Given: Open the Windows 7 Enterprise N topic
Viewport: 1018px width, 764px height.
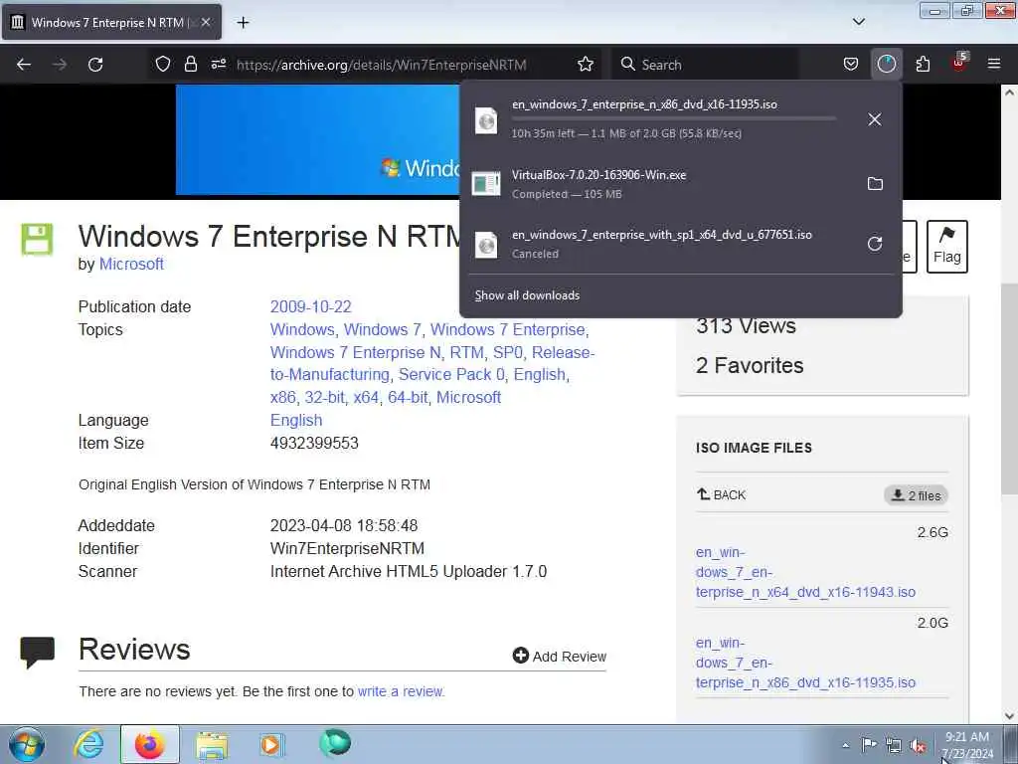Looking at the screenshot, I should click(x=355, y=352).
